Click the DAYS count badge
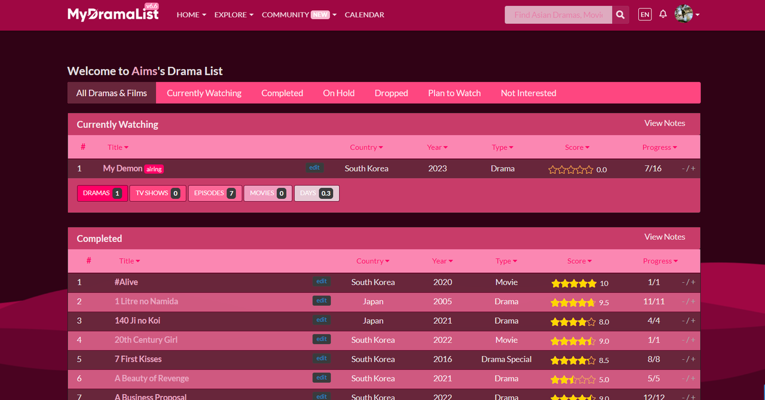Image resolution: width=765 pixels, height=400 pixels. 317,193
